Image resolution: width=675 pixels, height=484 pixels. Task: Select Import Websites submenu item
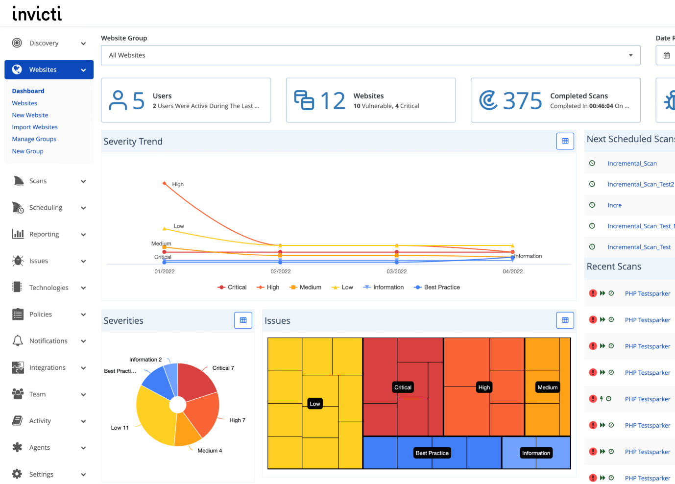[x=35, y=127]
